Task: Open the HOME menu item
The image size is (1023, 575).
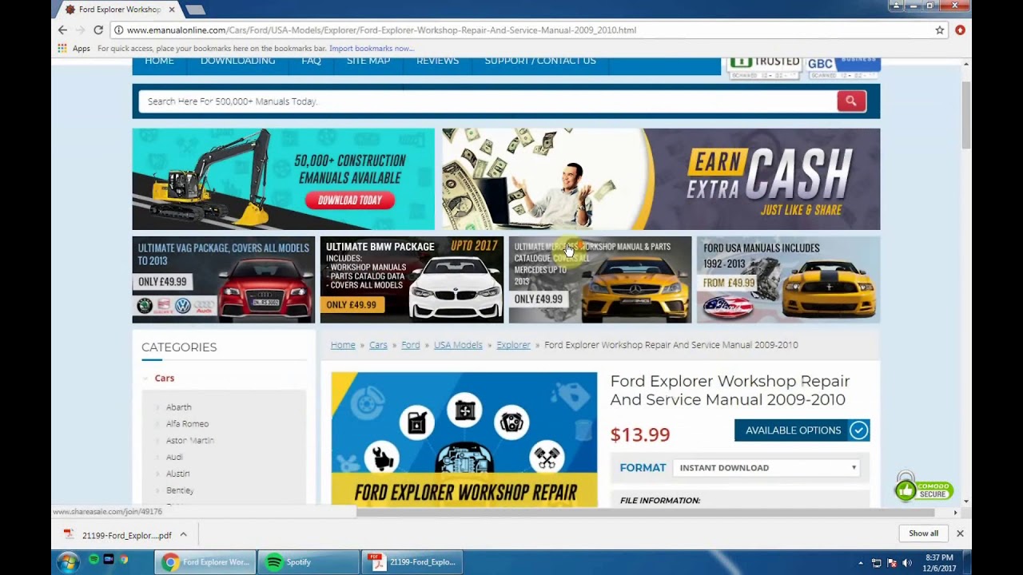Action: (x=159, y=61)
